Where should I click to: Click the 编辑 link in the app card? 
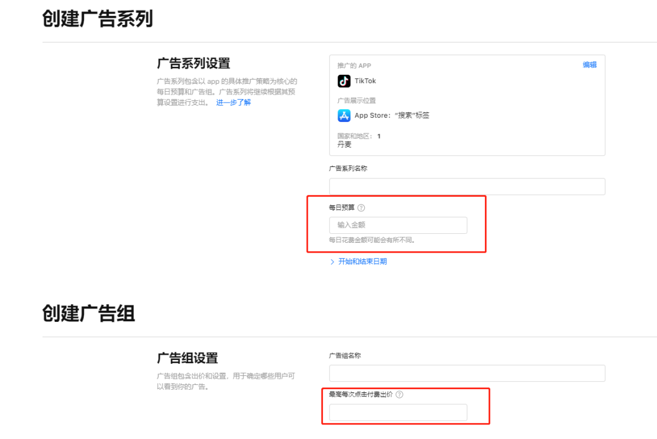589,65
